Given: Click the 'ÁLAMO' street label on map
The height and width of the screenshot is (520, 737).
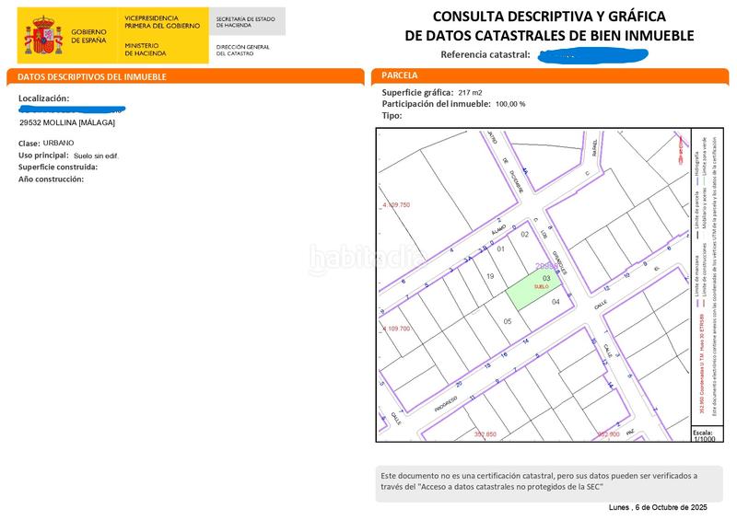Looking at the screenshot, I should (498, 230).
